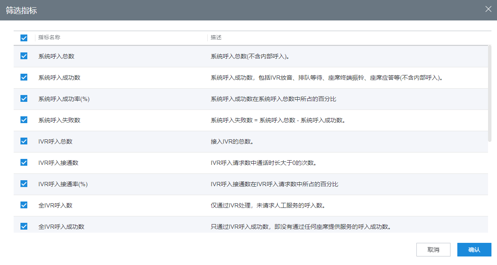The width and height of the screenshot is (497, 265).
Task: Toggle the IVR呼入接通率(%) checkbox
Action: tap(24, 184)
